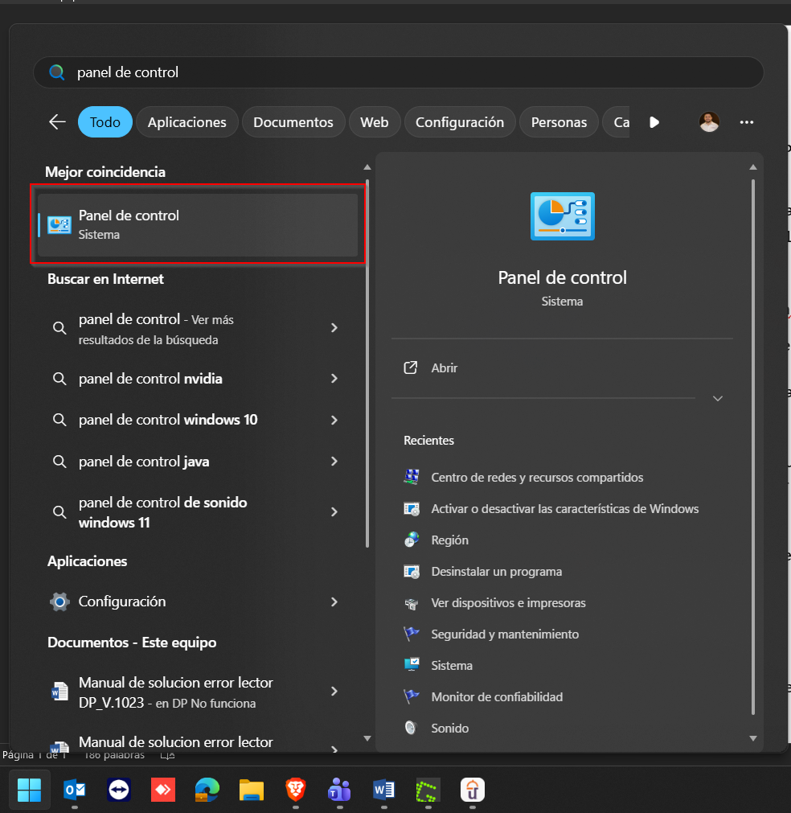Click the Windows Start button on taskbar
This screenshot has height=813, width=791.
[29, 790]
